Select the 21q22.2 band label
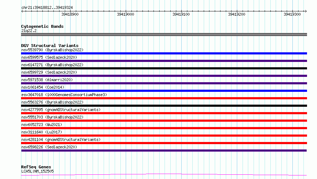The width and height of the screenshot is (317, 179). [29, 31]
